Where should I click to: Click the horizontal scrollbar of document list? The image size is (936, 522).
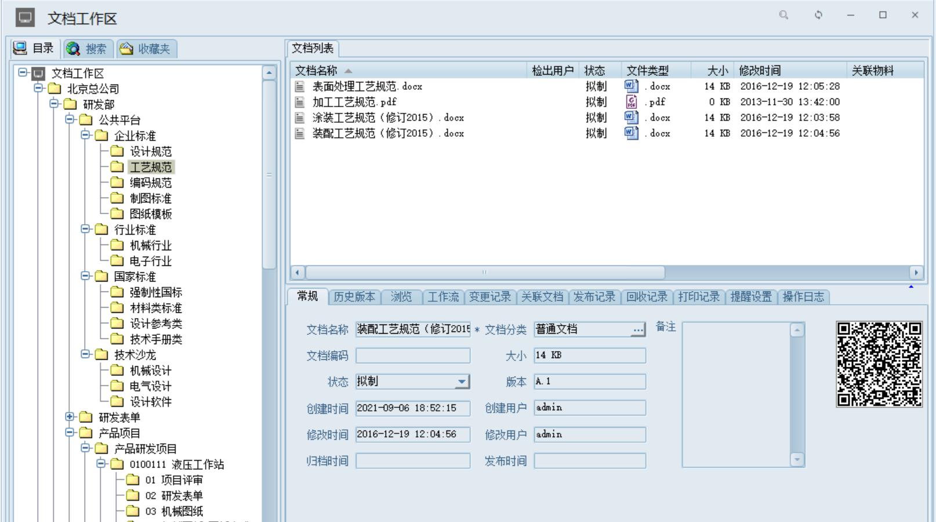pos(485,272)
